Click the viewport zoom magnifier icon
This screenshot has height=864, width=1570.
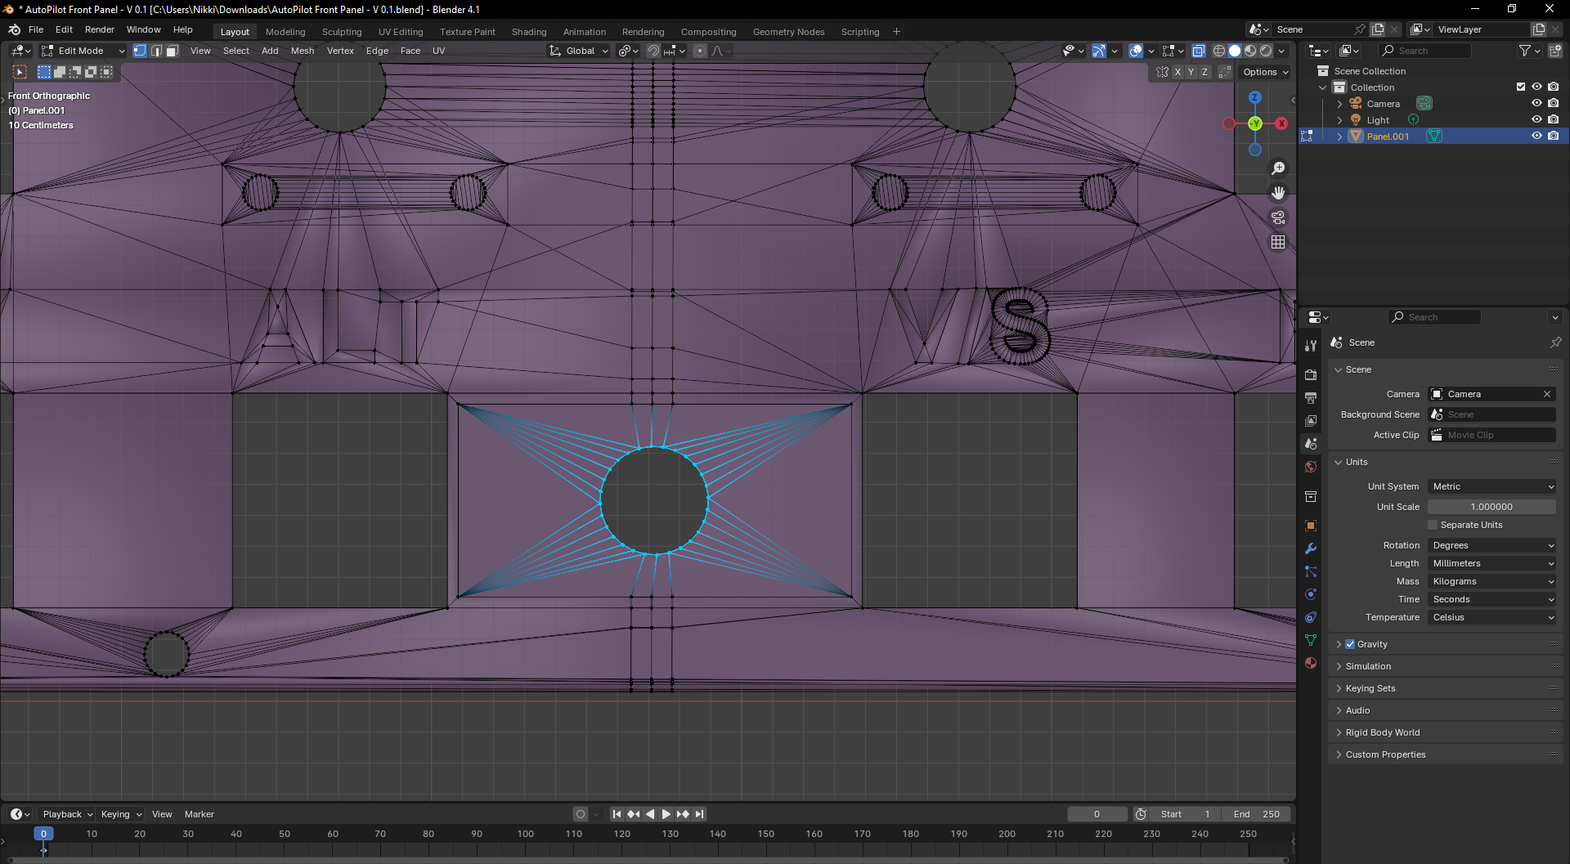(1278, 168)
